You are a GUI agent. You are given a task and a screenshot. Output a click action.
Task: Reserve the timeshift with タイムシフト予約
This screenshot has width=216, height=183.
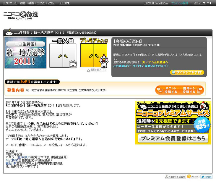(x=187, y=72)
